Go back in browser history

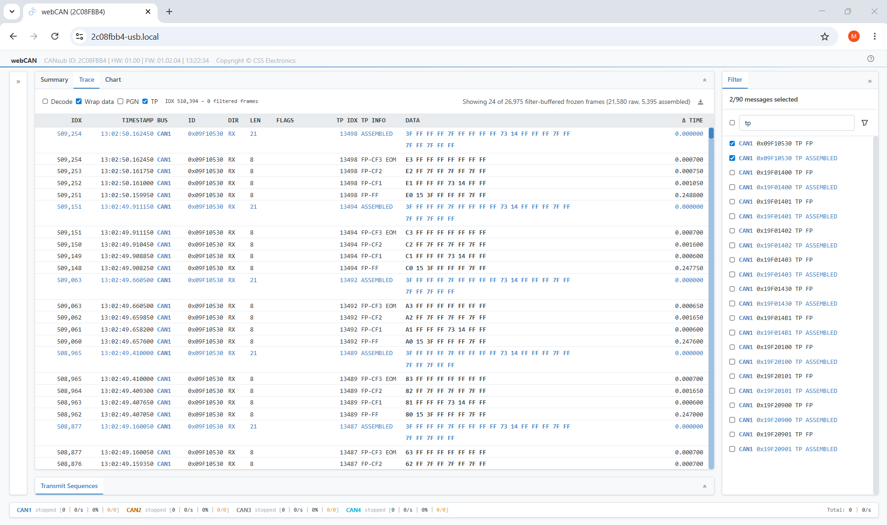(x=13, y=36)
